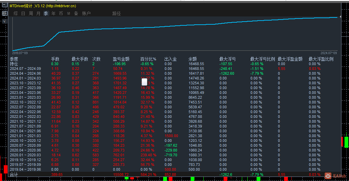349x181 pixels.
Task: Click the 余额 column header
Action: [x=192, y=59]
